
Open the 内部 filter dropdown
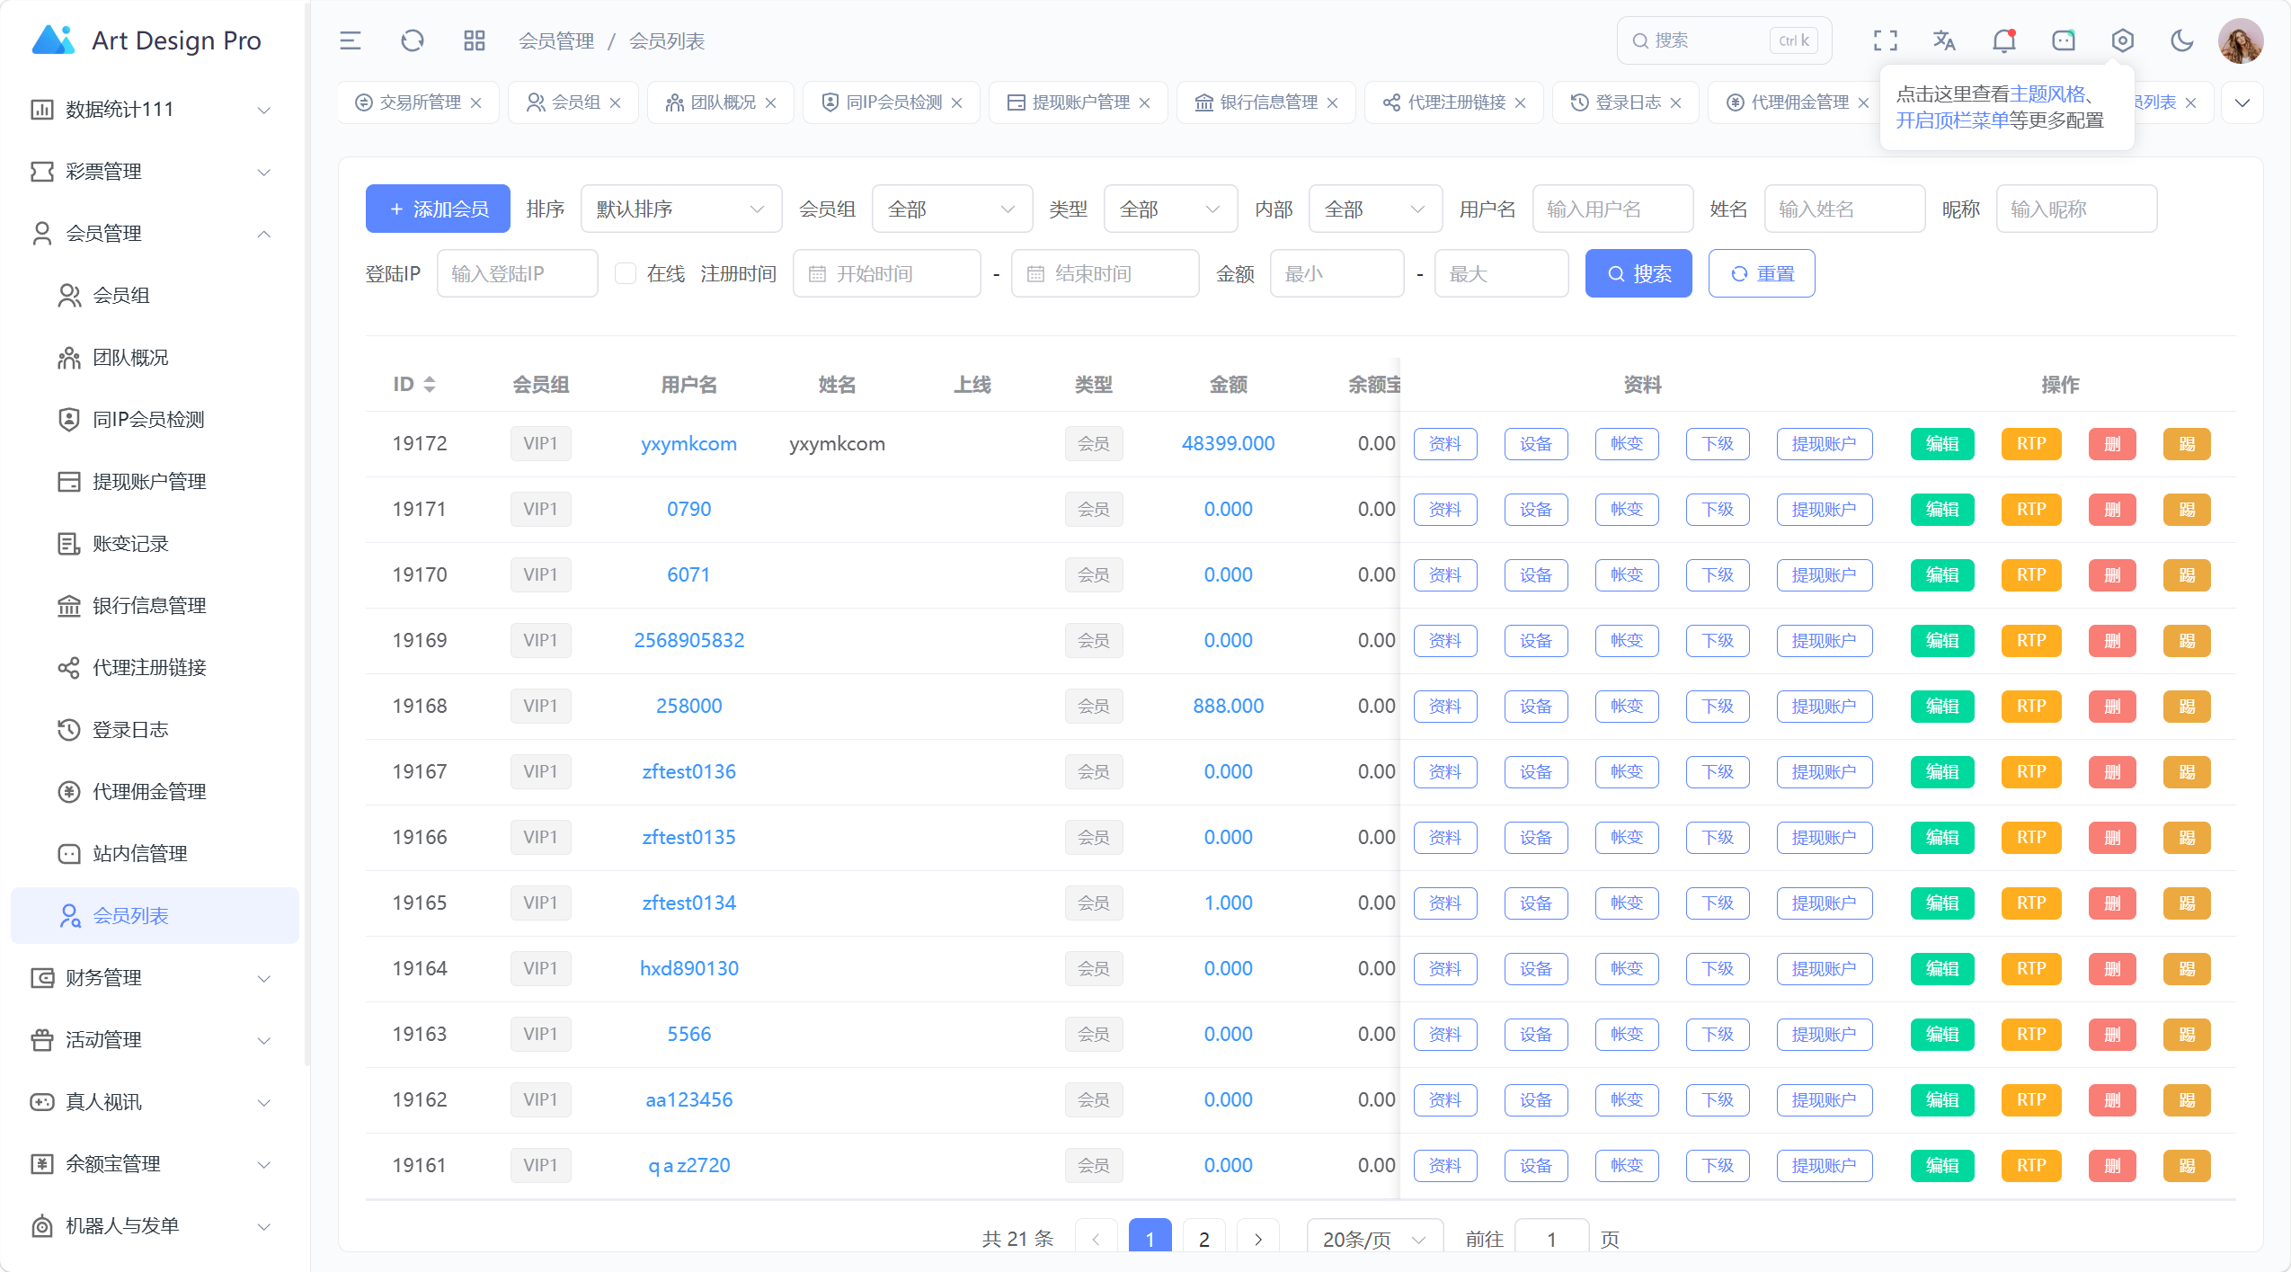pos(1375,209)
